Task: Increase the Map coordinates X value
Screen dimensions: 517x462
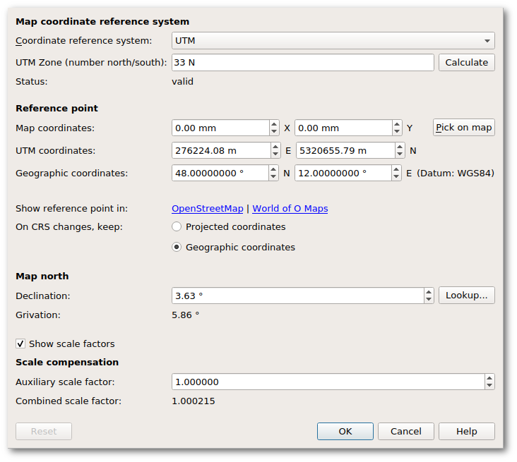Action: [274, 124]
